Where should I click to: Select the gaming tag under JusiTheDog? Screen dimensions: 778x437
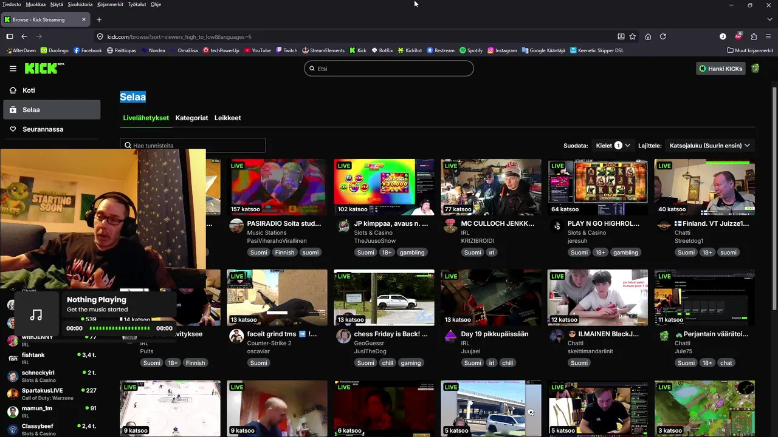click(410, 363)
